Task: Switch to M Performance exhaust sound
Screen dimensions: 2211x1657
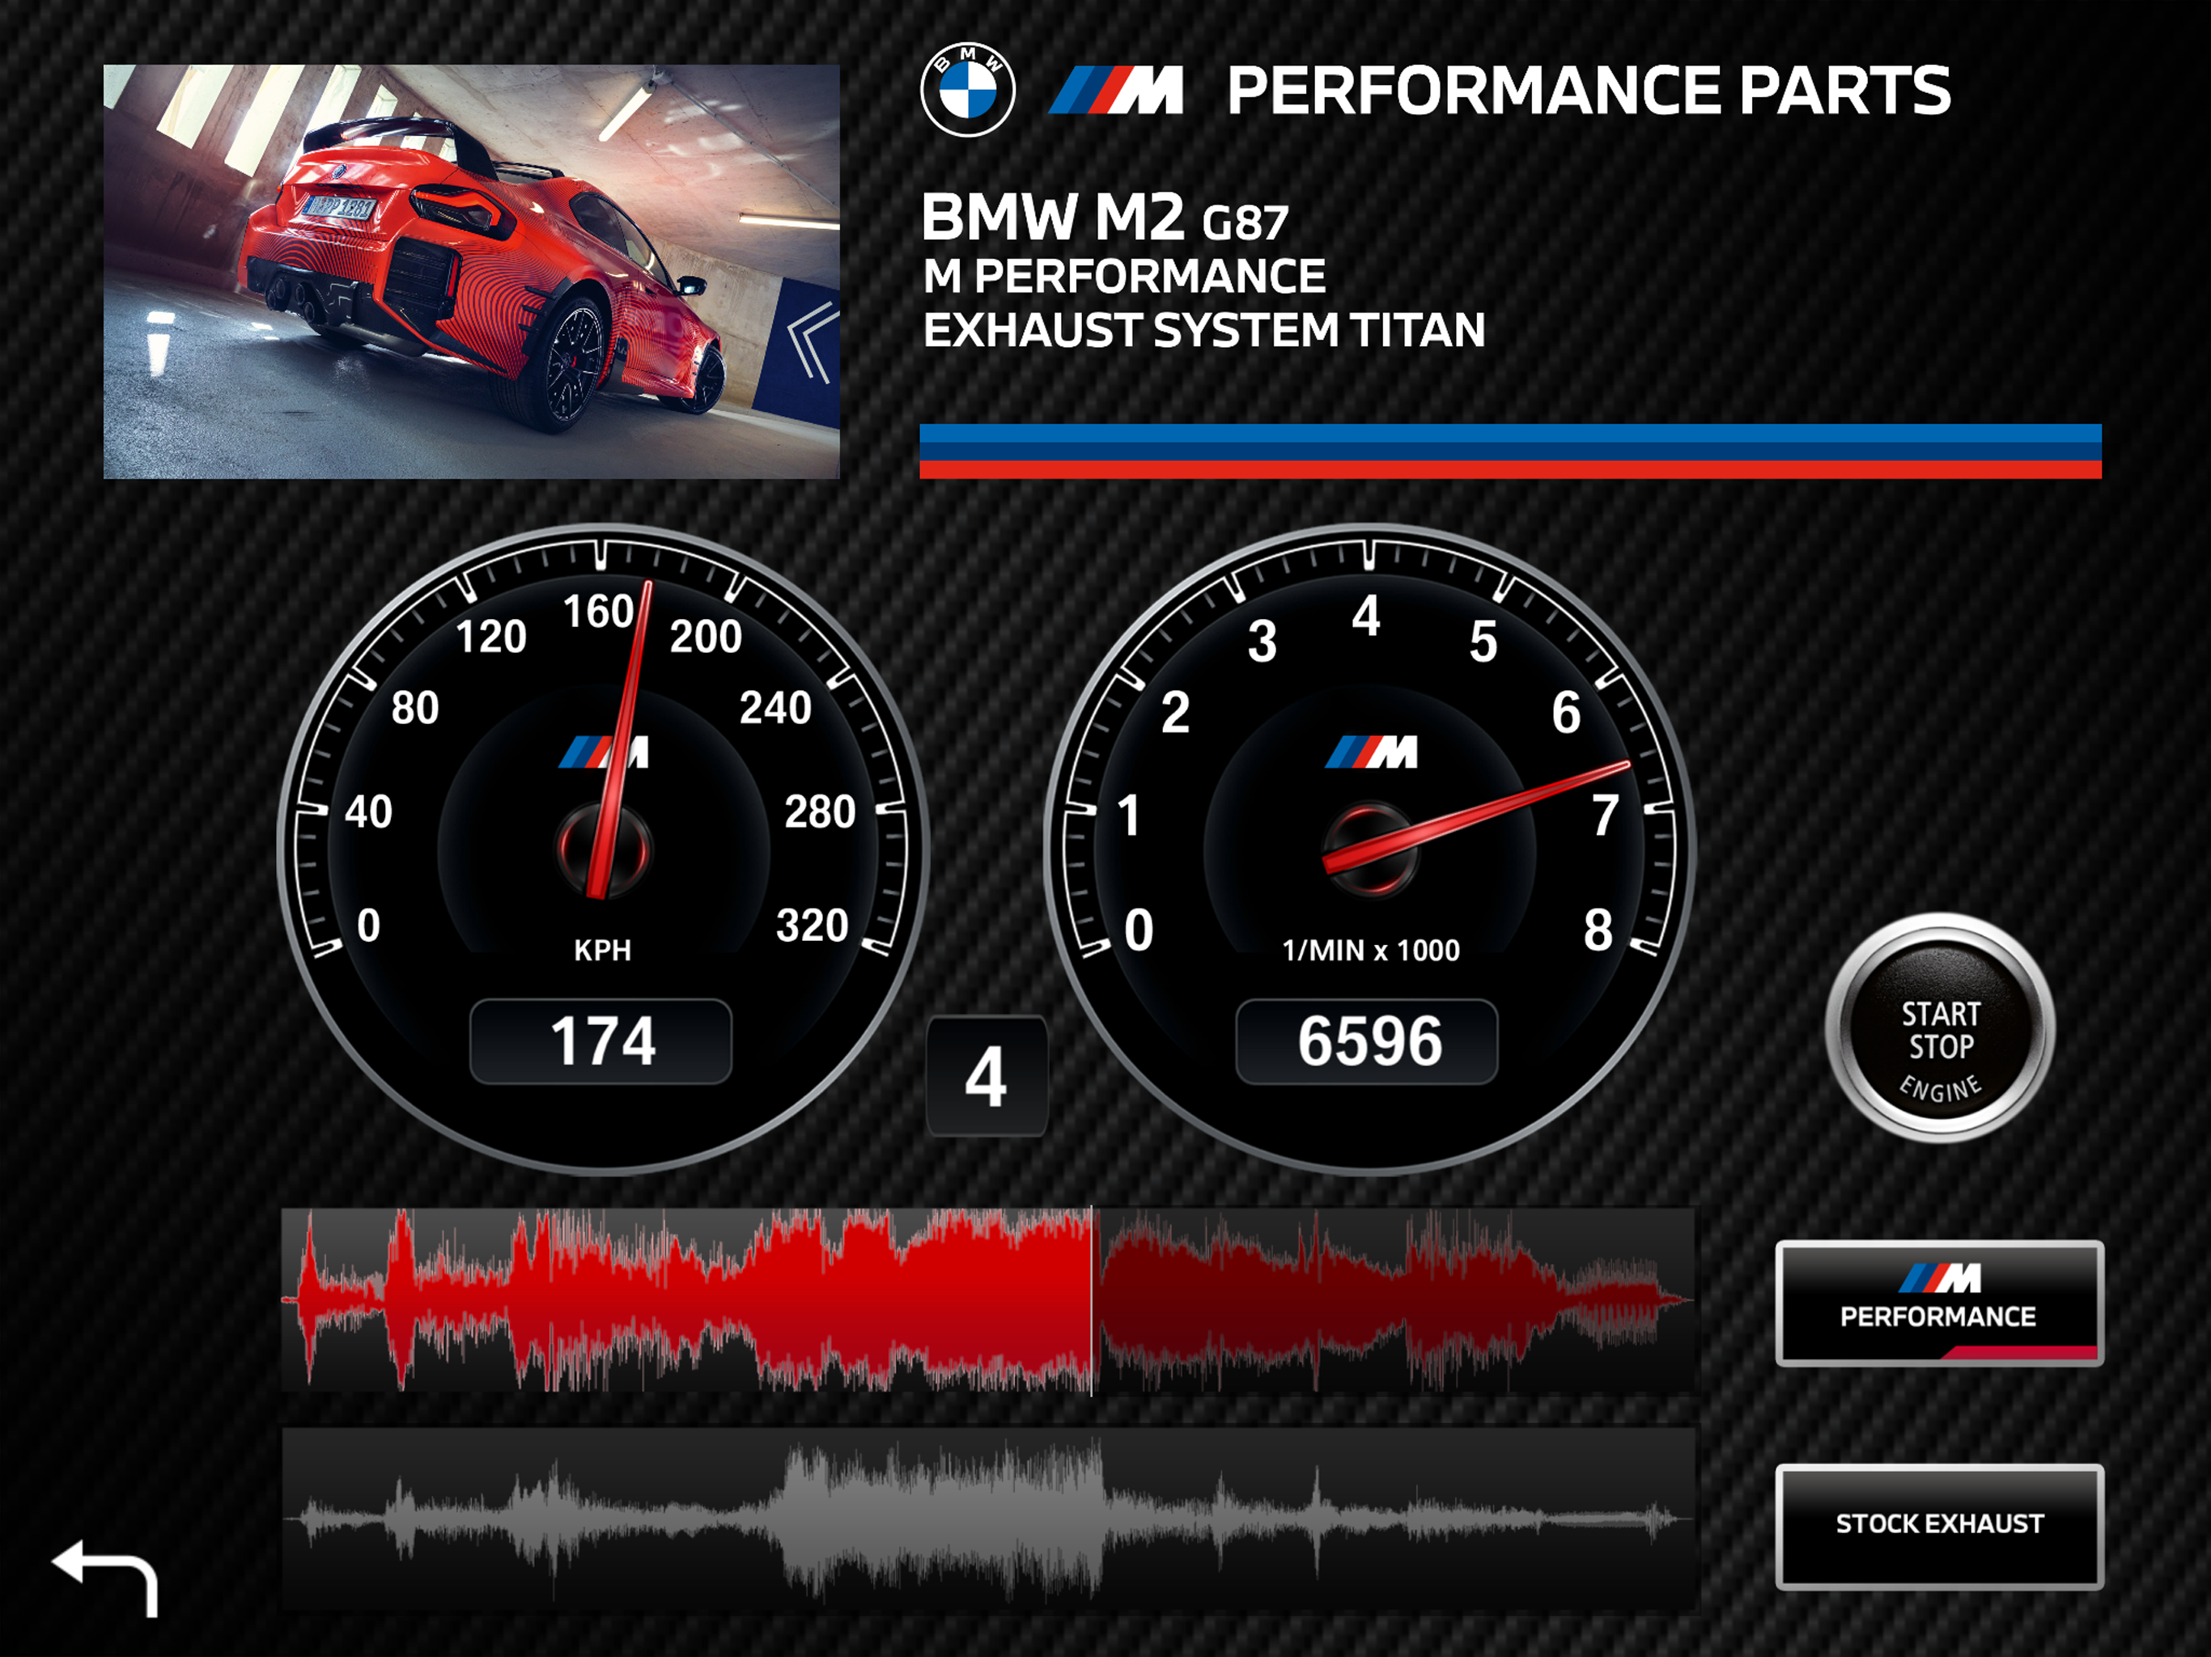Action: pos(1938,1303)
